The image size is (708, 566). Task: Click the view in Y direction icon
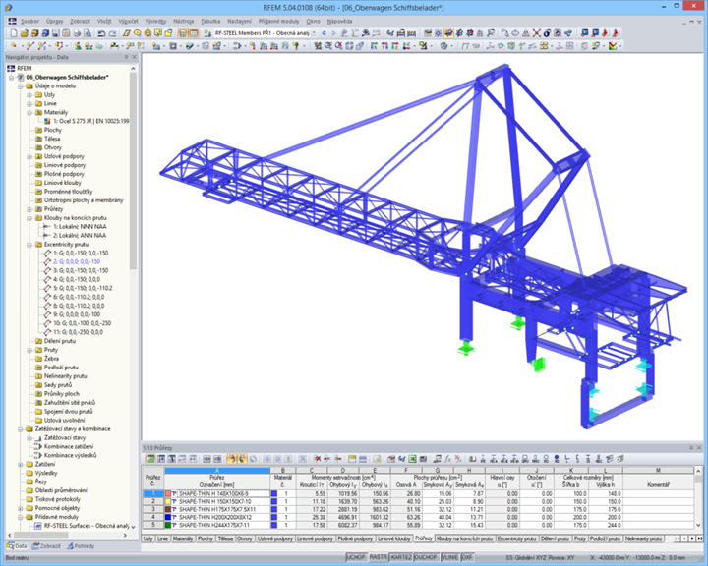tap(384, 45)
